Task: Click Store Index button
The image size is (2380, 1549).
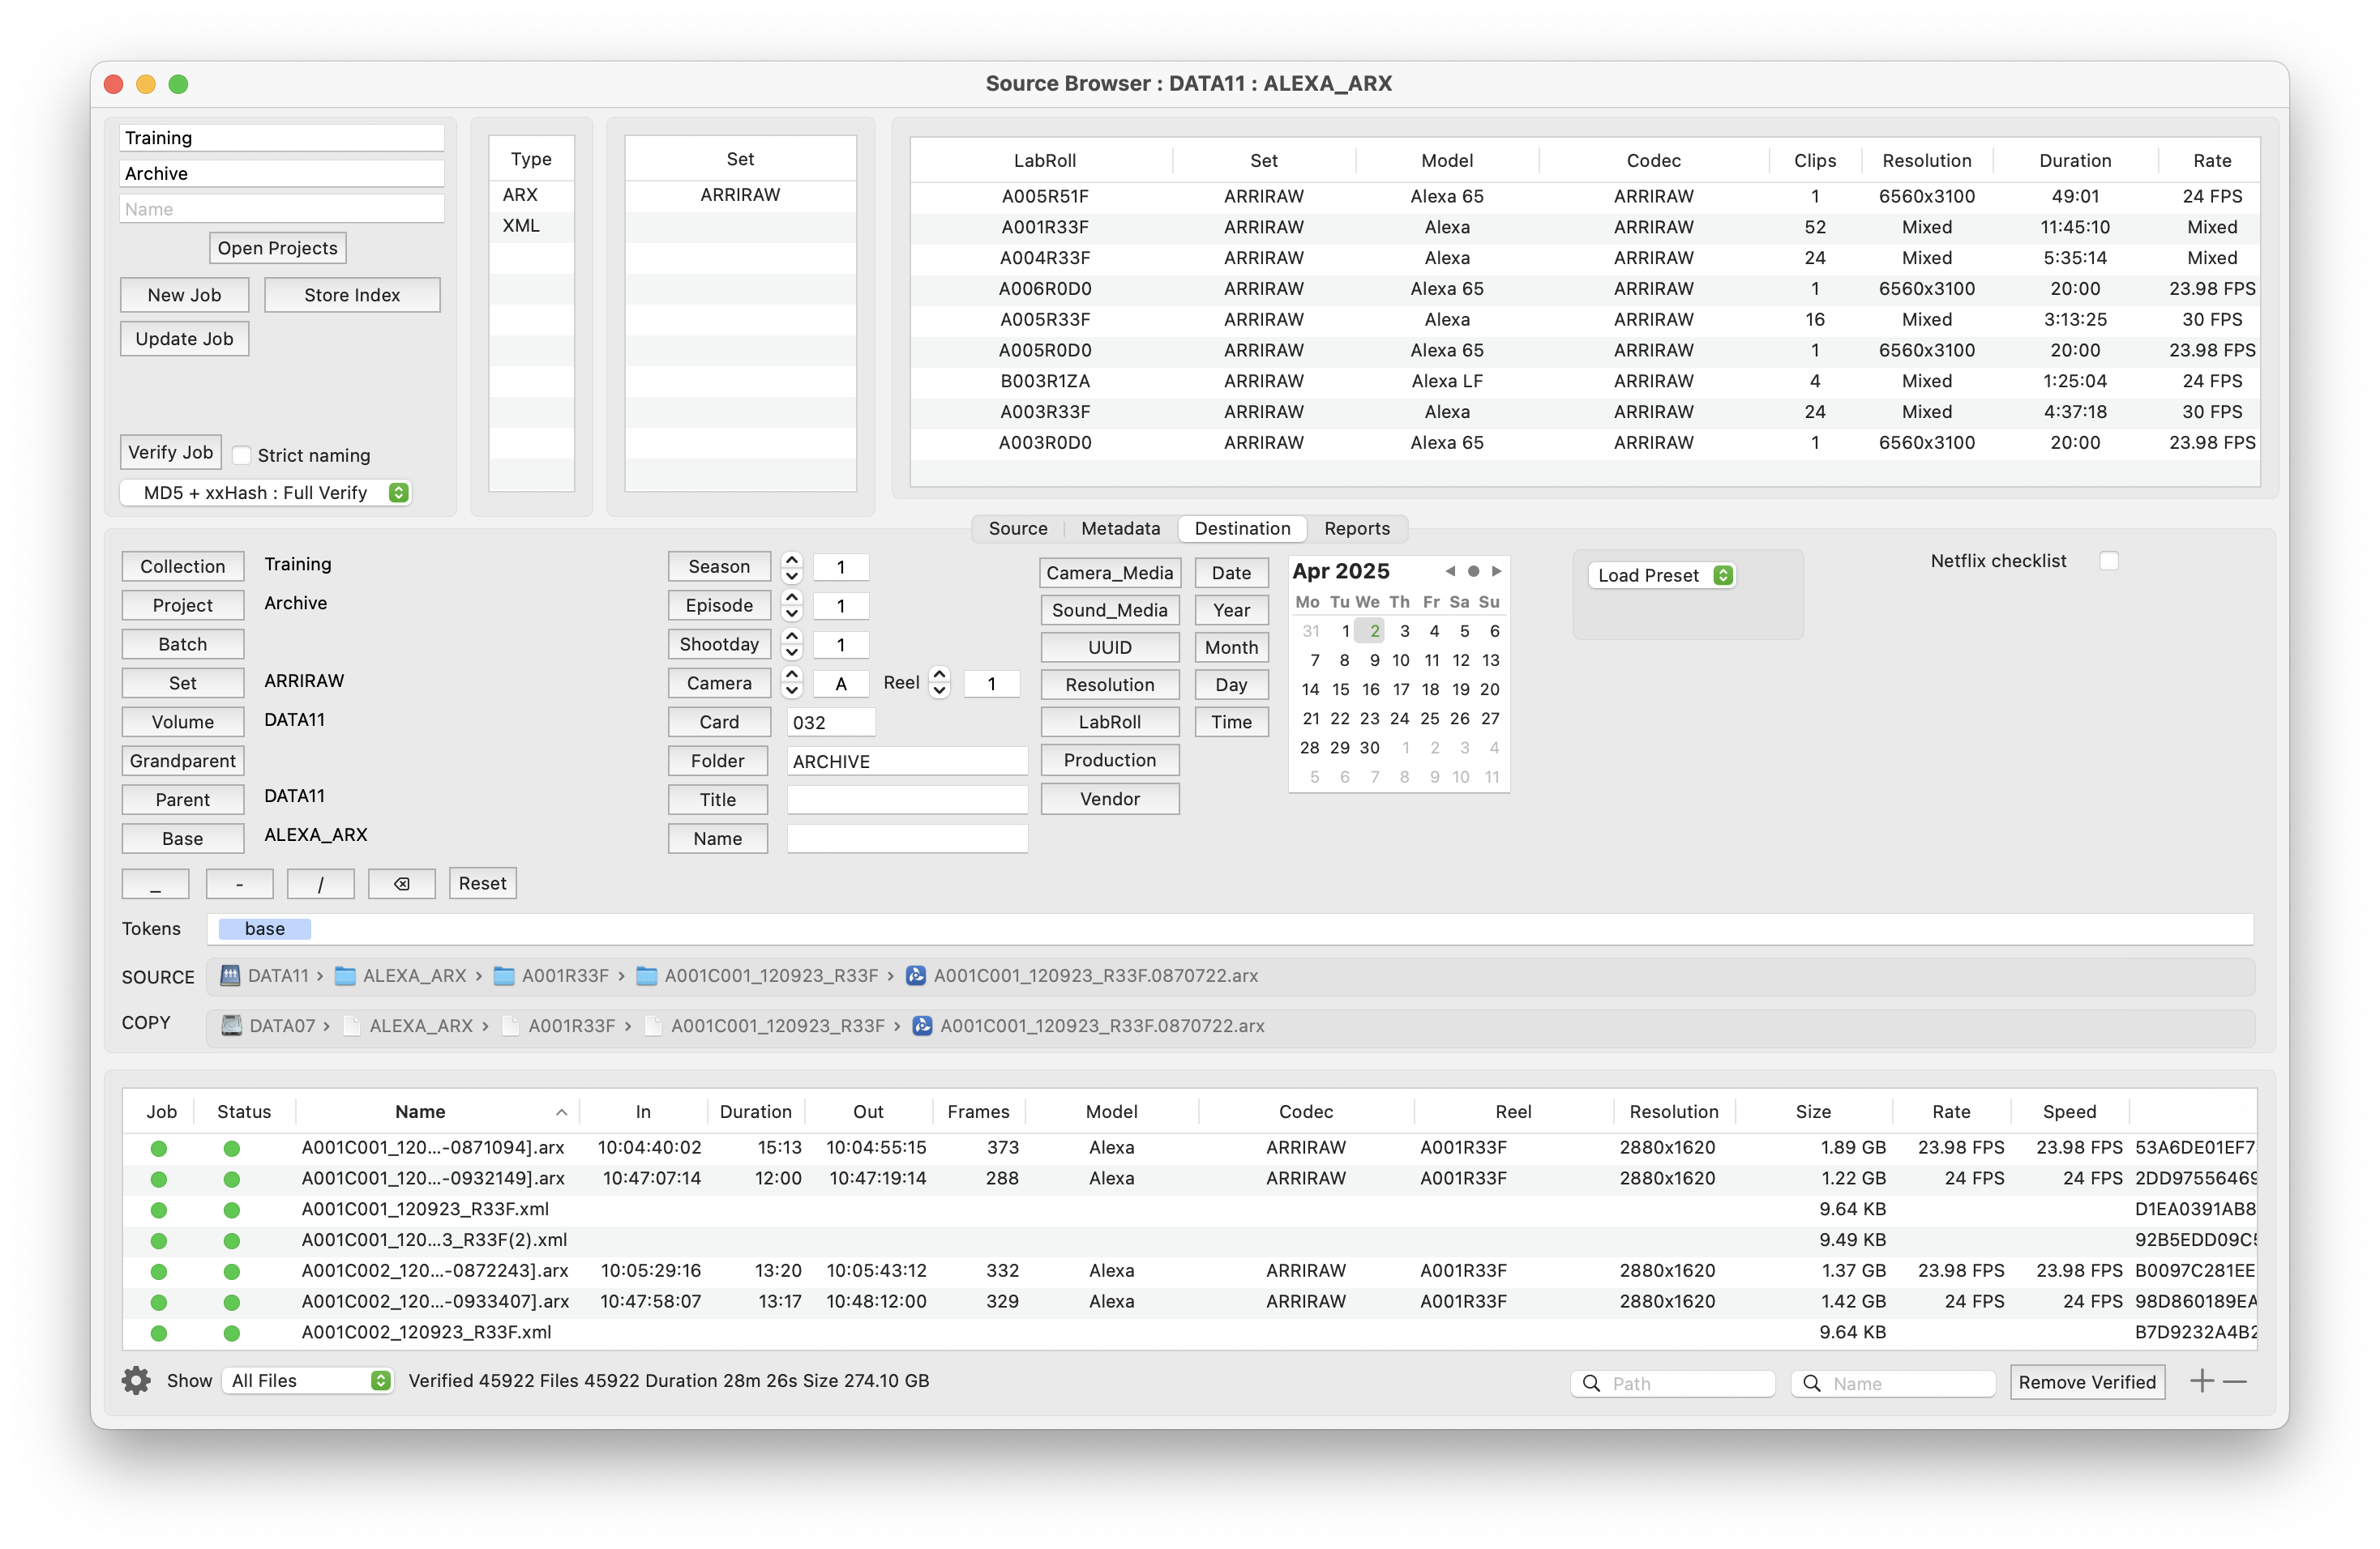Action: 352,295
